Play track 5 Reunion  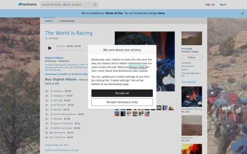[47, 110]
